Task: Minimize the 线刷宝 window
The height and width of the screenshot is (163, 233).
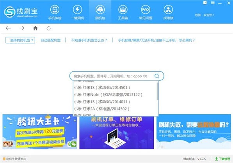Action: 220,3
